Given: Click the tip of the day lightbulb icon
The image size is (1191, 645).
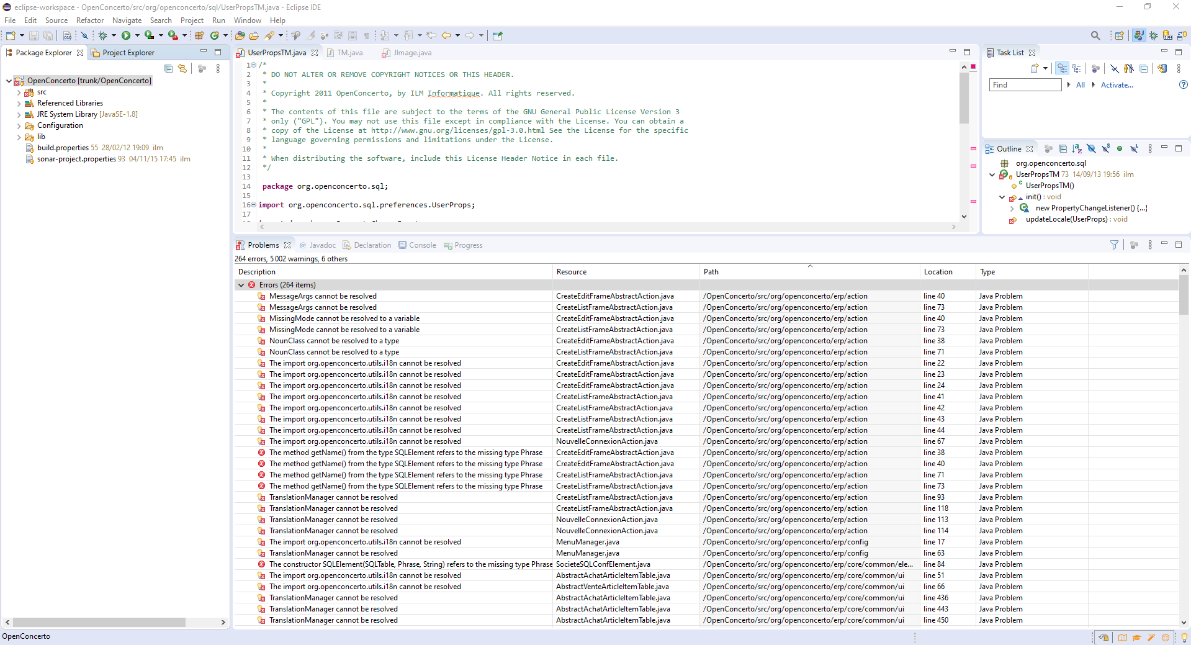Looking at the screenshot, I should click(x=1184, y=638).
